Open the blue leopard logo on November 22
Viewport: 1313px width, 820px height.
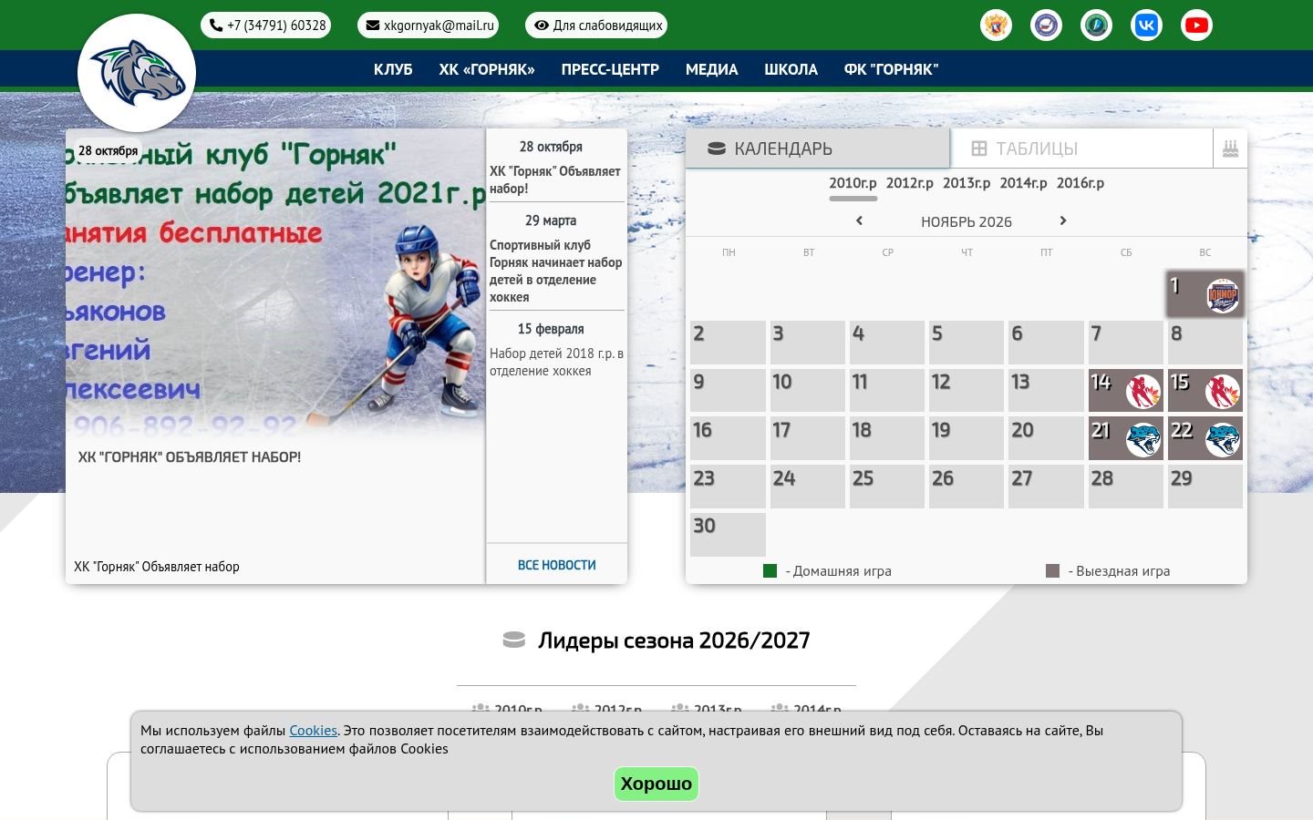[1223, 440]
